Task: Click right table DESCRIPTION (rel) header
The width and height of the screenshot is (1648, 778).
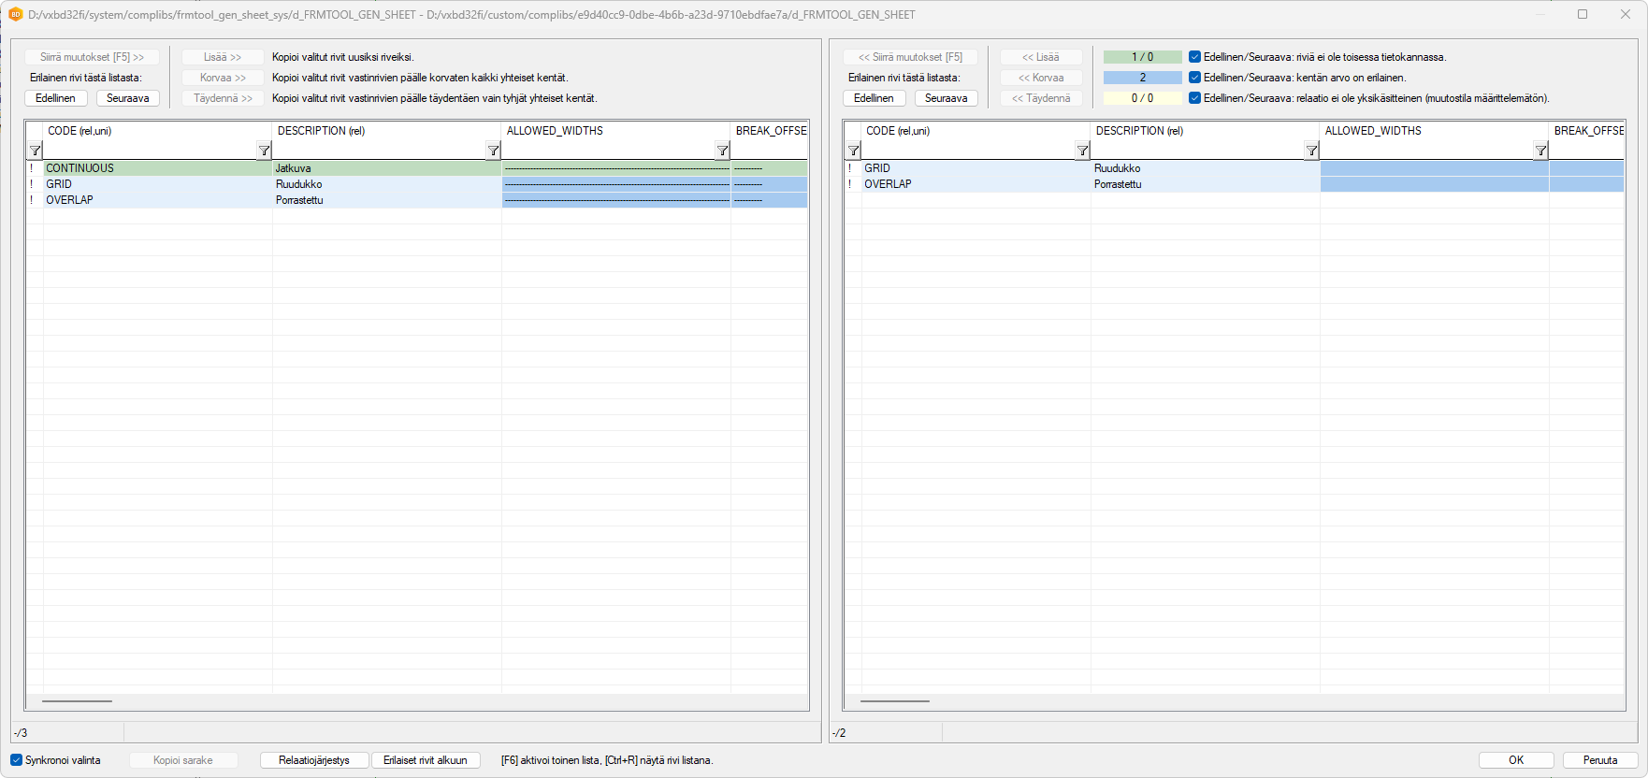Action: pyautogui.click(x=1205, y=131)
